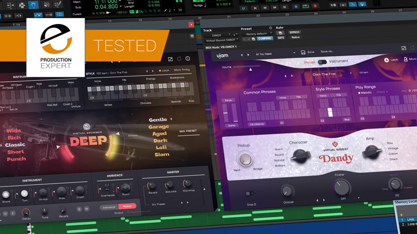Adjust the Dandy Volume slider
The height and width of the screenshot is (234, 417).
tap(247, 66)
